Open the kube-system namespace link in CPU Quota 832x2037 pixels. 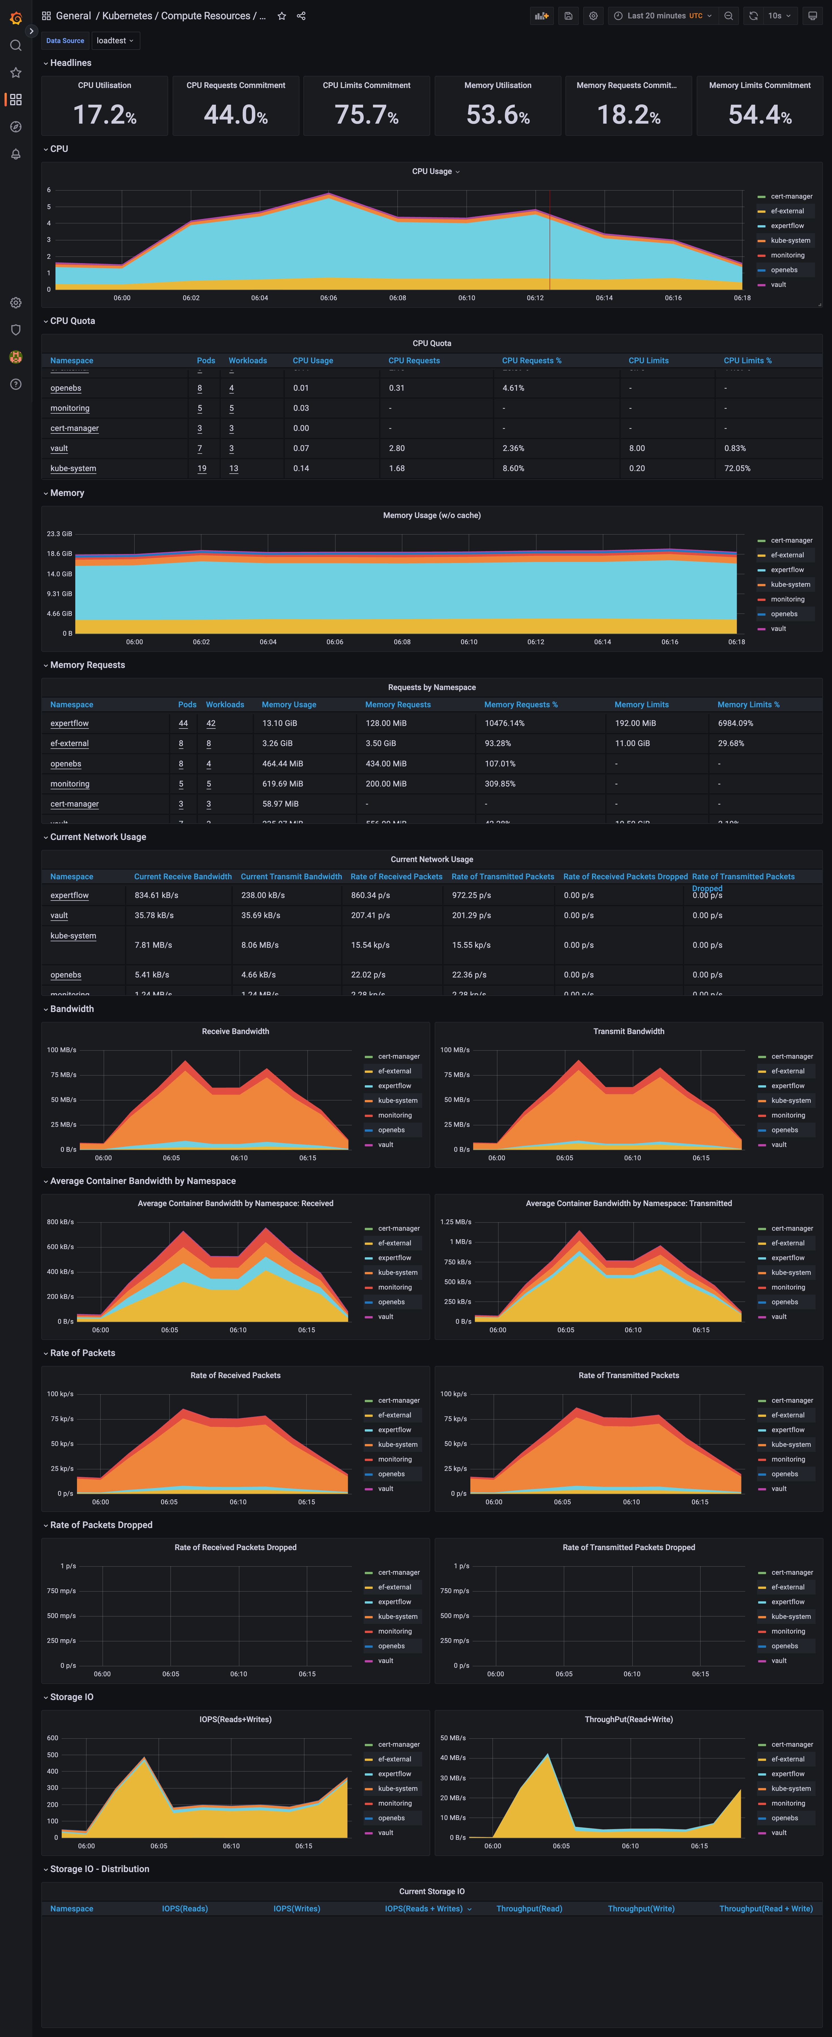(73, 468)
